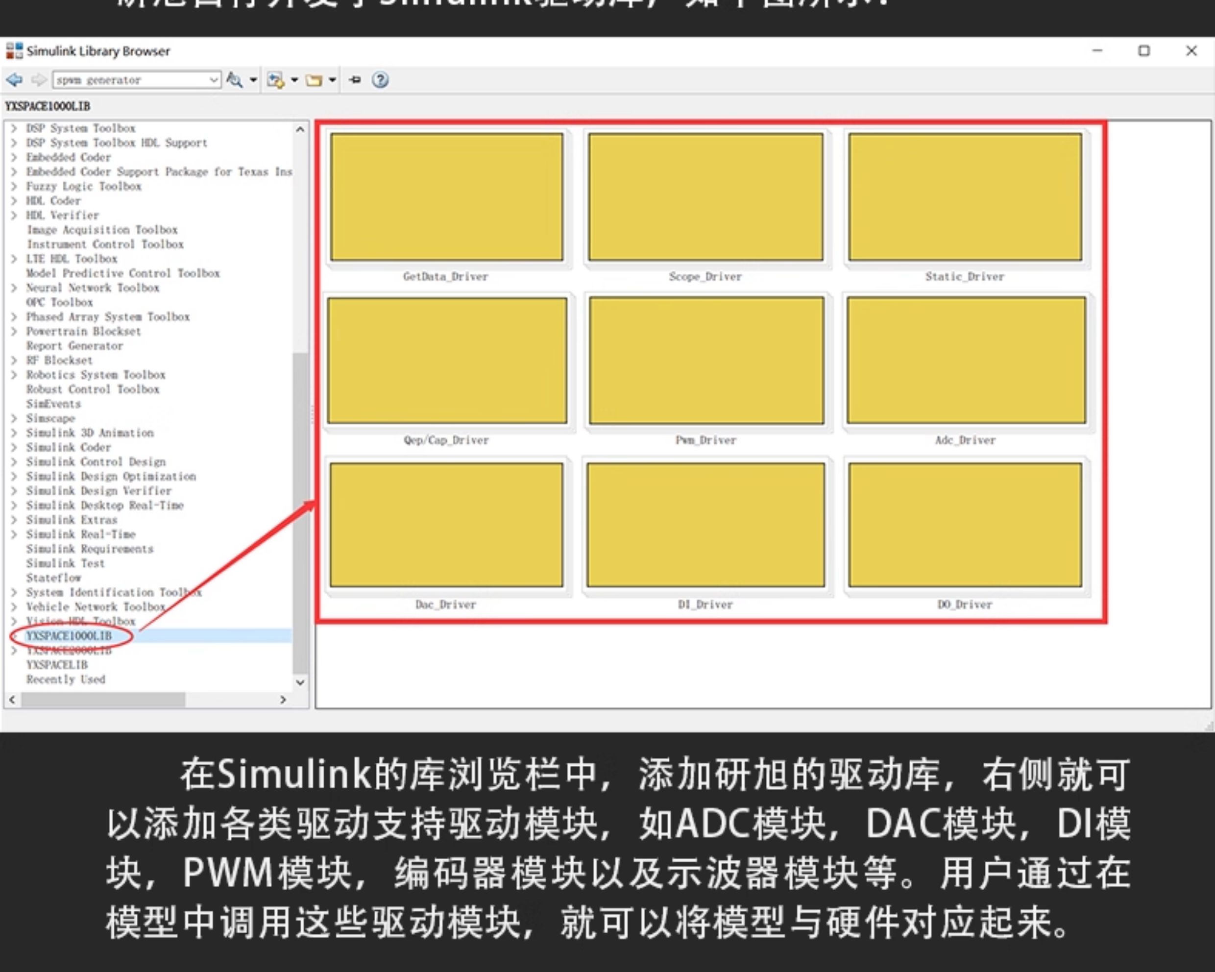The image size is (1215, 972).
Task: Select YXSPACELIB in library tree
Action: tap(57, 665)
